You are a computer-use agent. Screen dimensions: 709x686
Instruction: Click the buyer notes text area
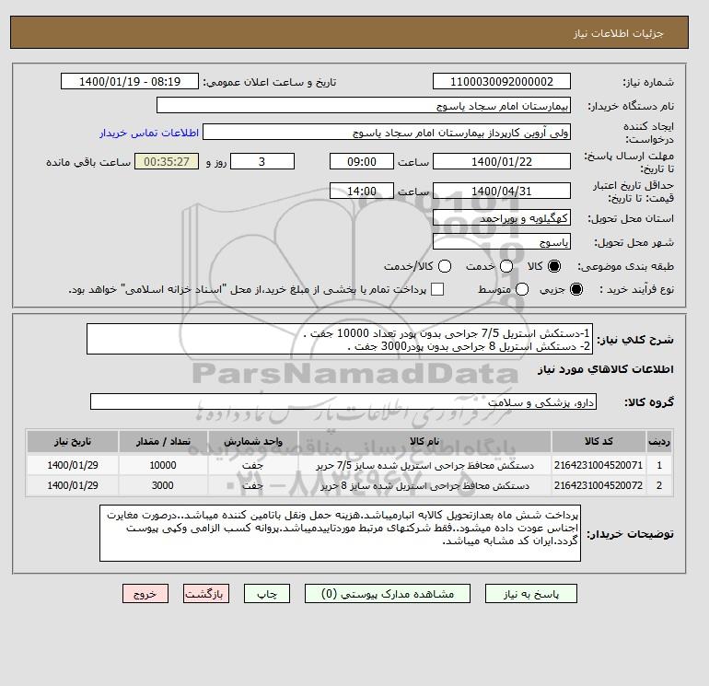[x=340, y=533]
